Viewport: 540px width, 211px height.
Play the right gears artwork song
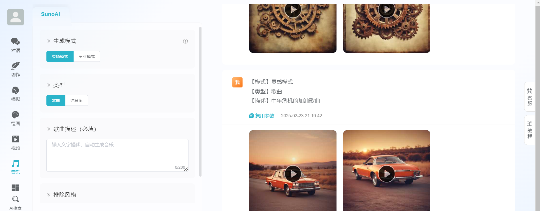(x=387, y=10)
